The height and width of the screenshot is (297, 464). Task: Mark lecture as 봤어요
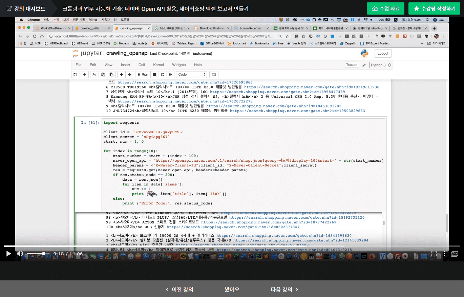coord(232,289)
